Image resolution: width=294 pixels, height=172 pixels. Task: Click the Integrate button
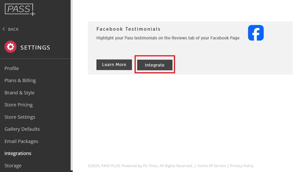[155, 65]
